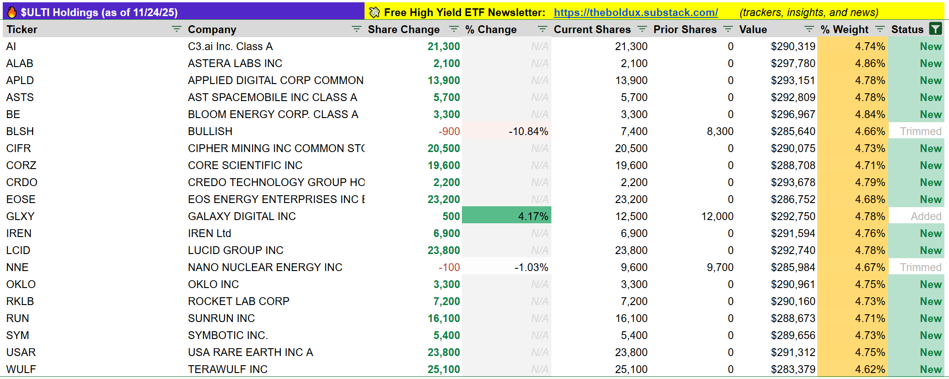Select the APLD ticker cell

click(94, 80)
